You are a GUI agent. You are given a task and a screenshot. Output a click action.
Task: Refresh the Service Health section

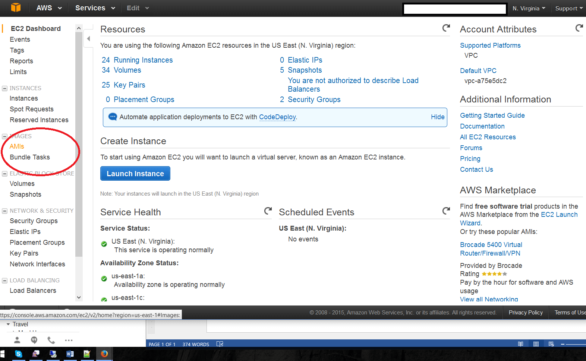click(x=268, y=211)
